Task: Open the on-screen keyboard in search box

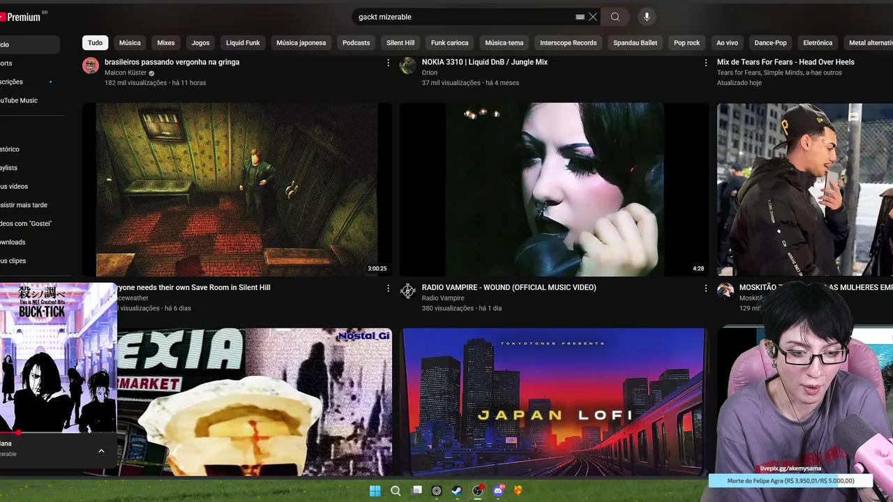Action: [580, 17]
